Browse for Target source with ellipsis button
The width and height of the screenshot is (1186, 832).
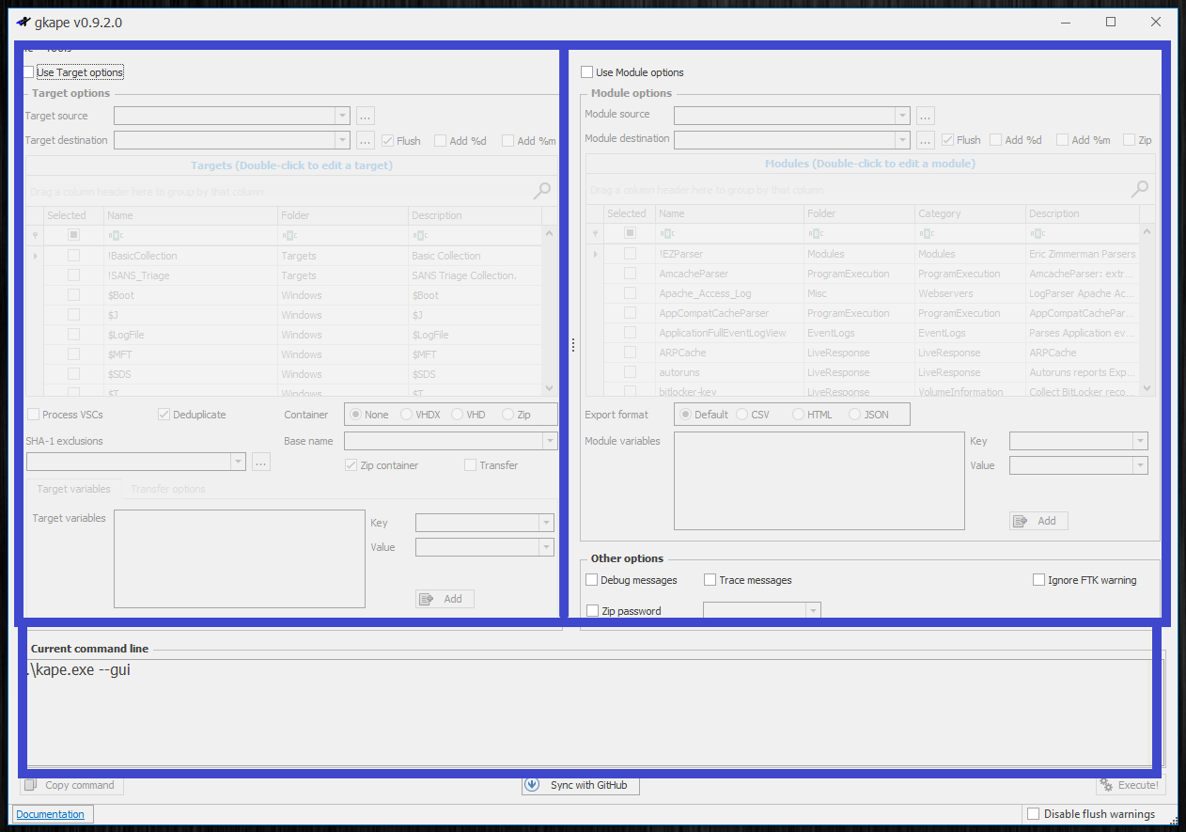366,116
